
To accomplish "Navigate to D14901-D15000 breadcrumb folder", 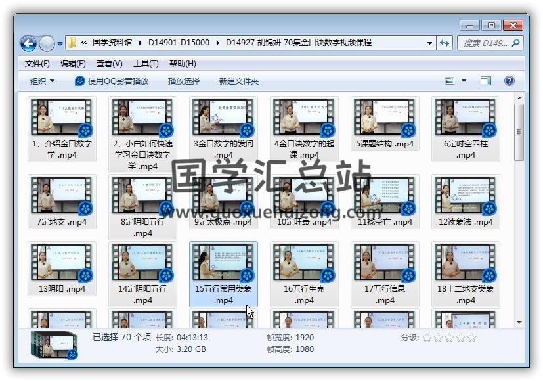I will [x=179, y=43].
